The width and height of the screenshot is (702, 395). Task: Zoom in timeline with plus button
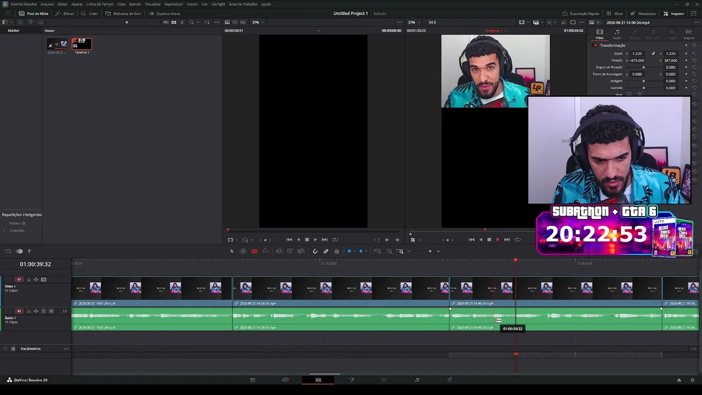[438, 251]
